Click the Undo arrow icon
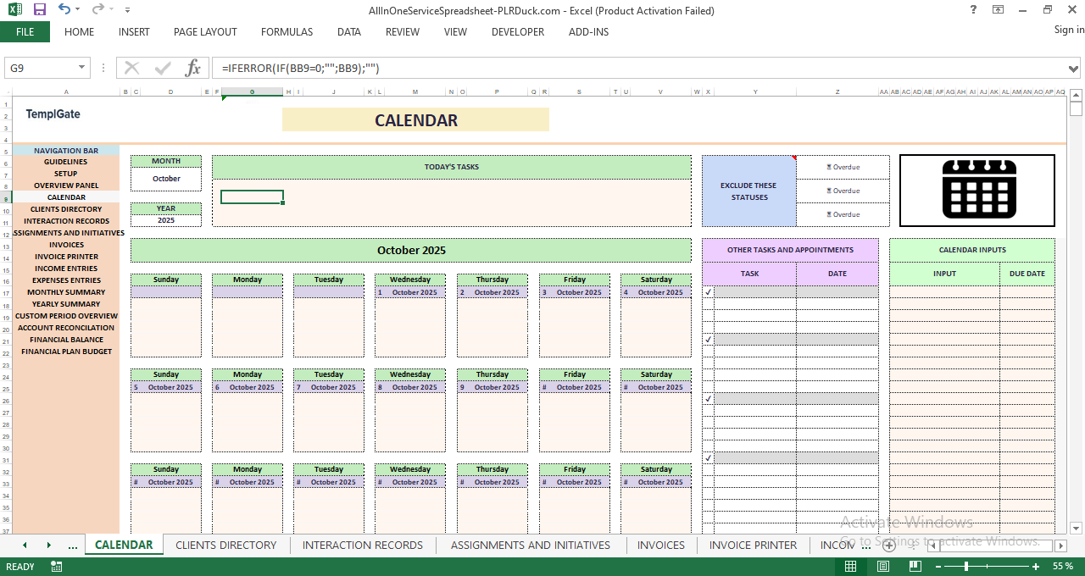The width and height of the screenshot is (1085, 576). pyautogui.click(x=64, y=9)
